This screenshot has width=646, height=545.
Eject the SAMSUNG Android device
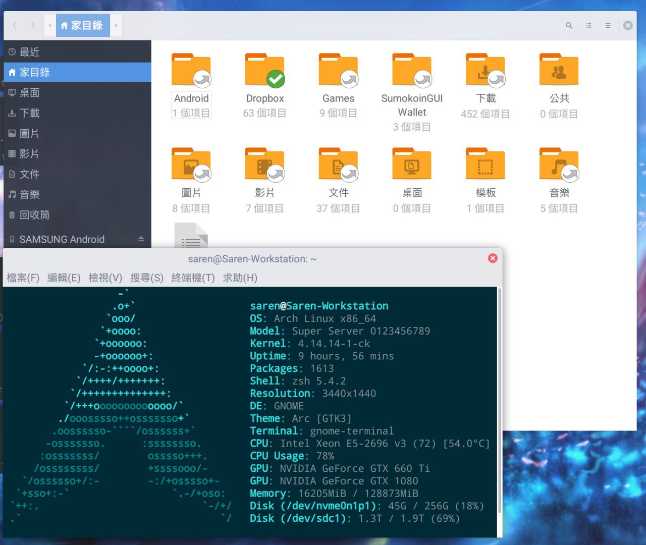[141, 239]
